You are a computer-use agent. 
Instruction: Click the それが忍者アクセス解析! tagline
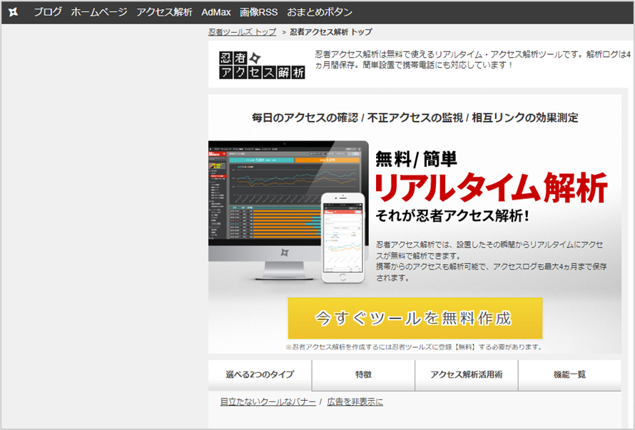(x=452, y=216)
